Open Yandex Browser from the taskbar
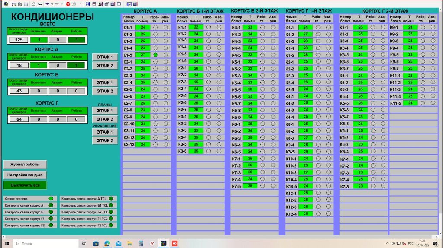The width and height of the screenshot is (443, 248). point(152,243)
